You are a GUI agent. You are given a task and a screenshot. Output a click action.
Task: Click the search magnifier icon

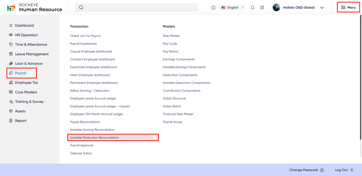[x=81, y=7]
